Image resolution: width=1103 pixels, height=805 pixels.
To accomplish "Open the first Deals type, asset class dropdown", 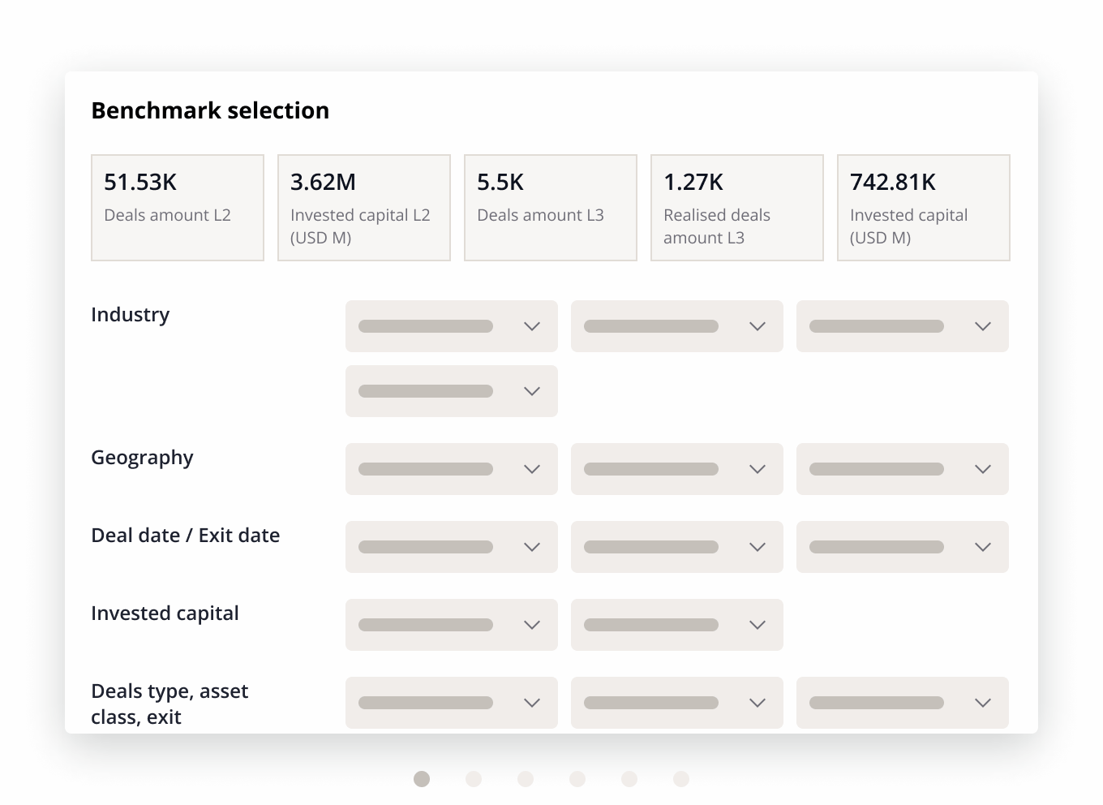I will coord(451,703).
